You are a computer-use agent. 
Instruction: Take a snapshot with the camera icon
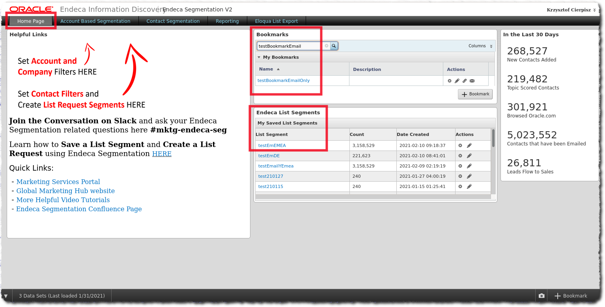(x=542, y=296)
